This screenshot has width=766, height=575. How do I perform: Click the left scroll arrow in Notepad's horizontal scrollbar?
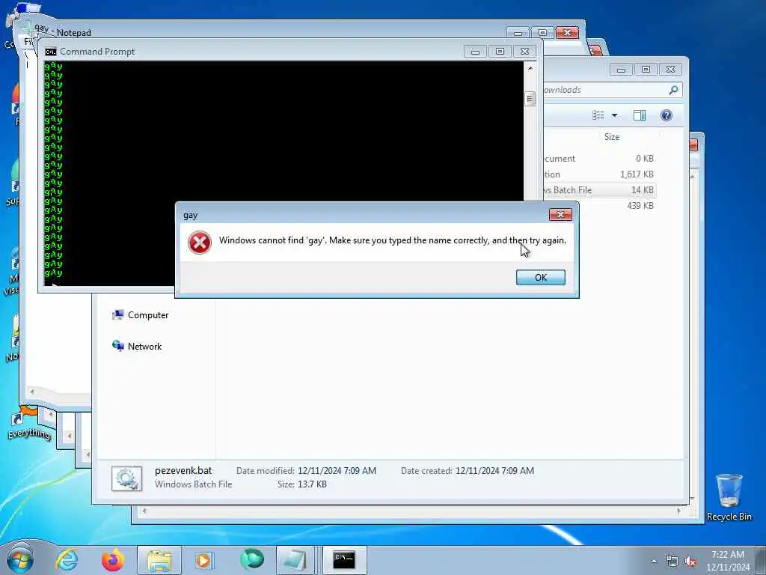(x=32, y=392)
